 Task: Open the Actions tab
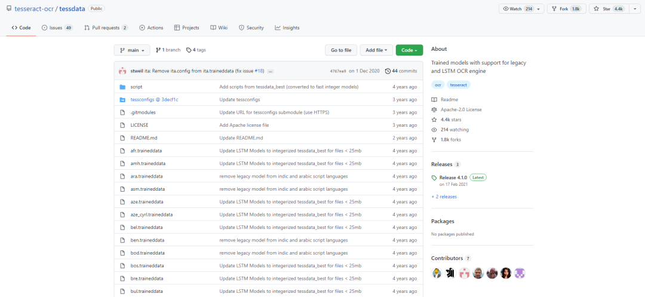[x=151, y=27]
